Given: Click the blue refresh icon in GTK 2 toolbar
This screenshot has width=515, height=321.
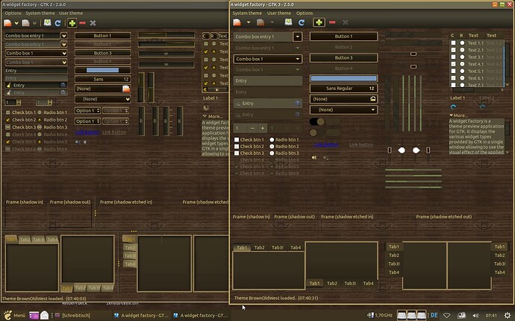Looking at the screenshot, I should (x=57, y=23).
